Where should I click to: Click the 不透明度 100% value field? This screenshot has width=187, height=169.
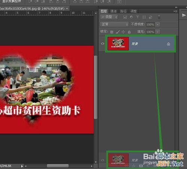(x=150, y=24)
